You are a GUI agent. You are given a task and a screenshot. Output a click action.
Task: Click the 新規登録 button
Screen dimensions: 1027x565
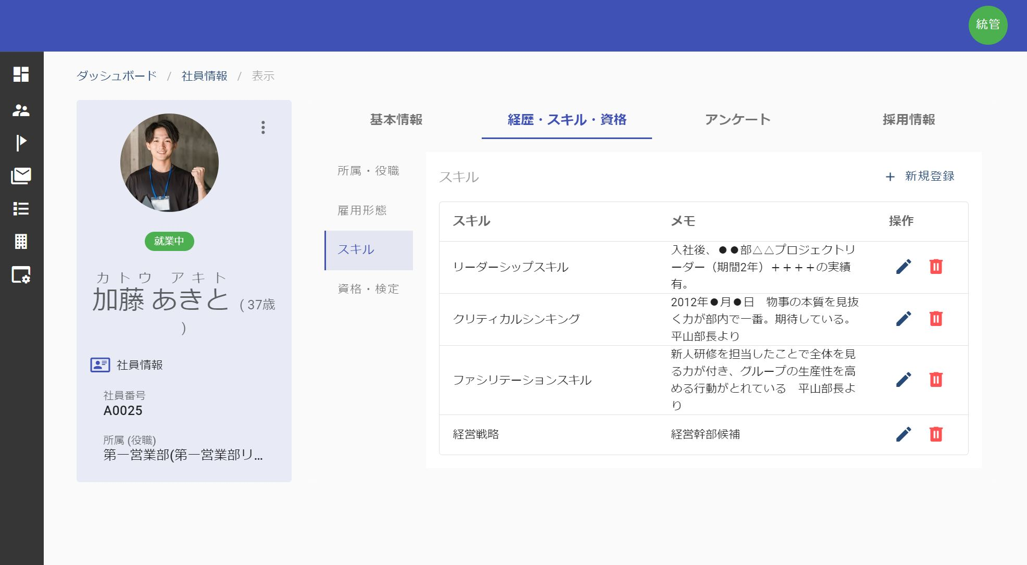coord(920,177)
